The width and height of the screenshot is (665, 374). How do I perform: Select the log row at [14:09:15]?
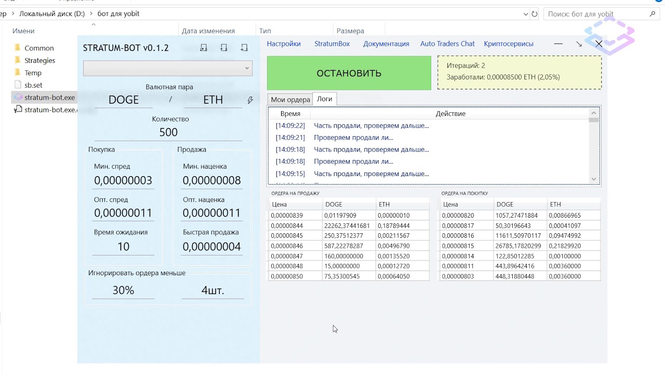coord(429,174)
